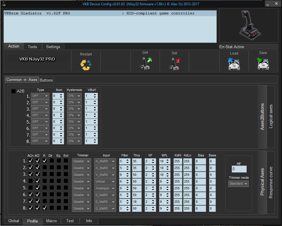Open Type dropdown for A2B row 1
282x226 pixels.
pos(40,96)
